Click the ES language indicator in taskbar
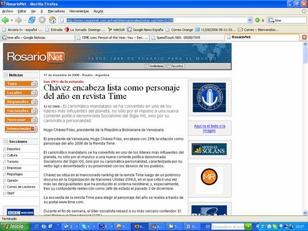Screen dimensions: 308x231 [208, 227]
